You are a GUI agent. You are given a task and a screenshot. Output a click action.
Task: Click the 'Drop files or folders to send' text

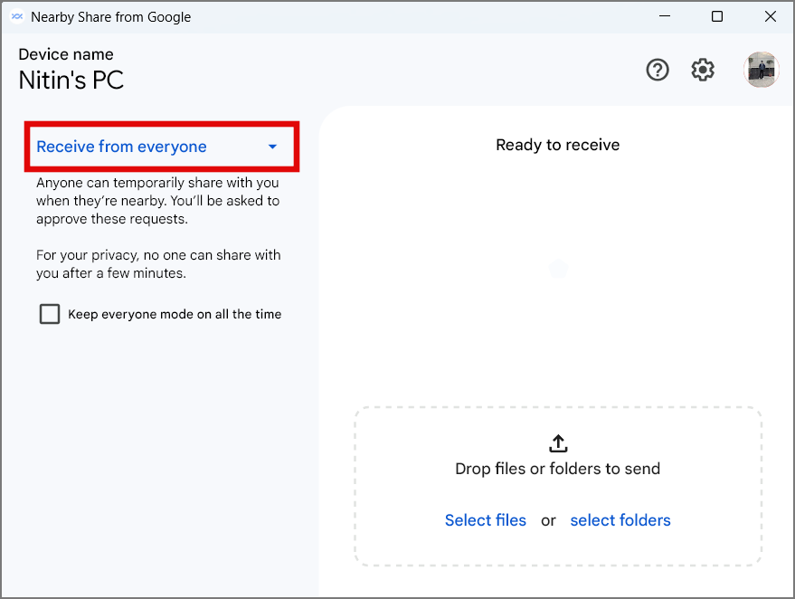[558, 469]
